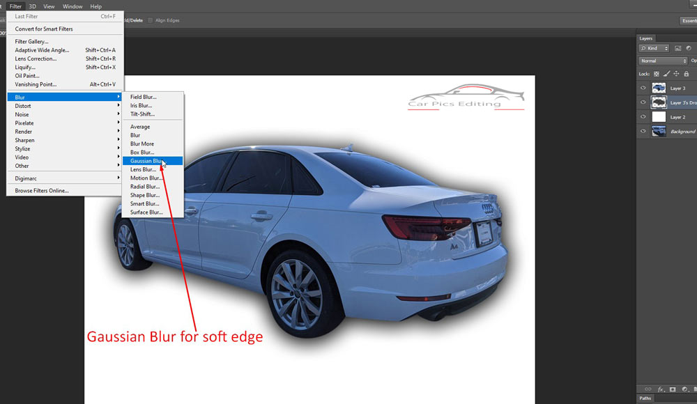Switch to the Layers panel tab

point(646,38)
